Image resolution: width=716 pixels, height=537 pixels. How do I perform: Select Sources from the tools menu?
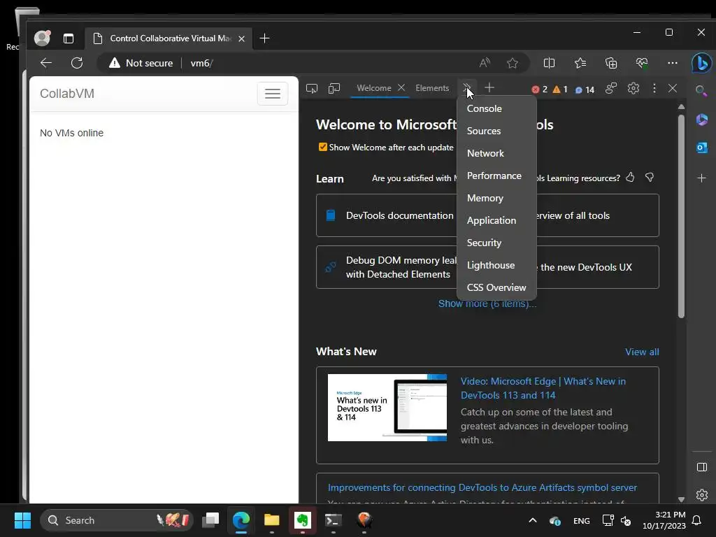click(x=497, y=131)
